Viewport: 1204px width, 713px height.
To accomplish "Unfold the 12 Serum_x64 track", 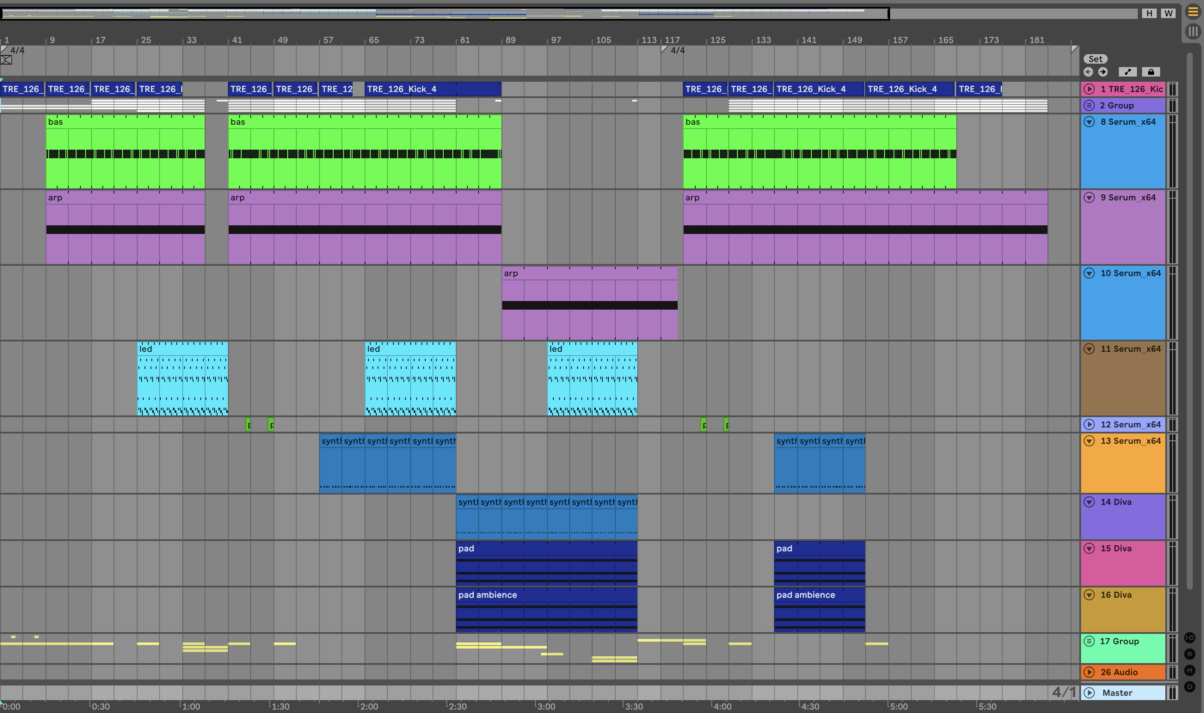I will click(x=1089, y=424).
